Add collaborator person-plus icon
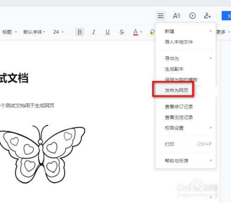Viewport: 231px width, 203px height. point(207,16)
